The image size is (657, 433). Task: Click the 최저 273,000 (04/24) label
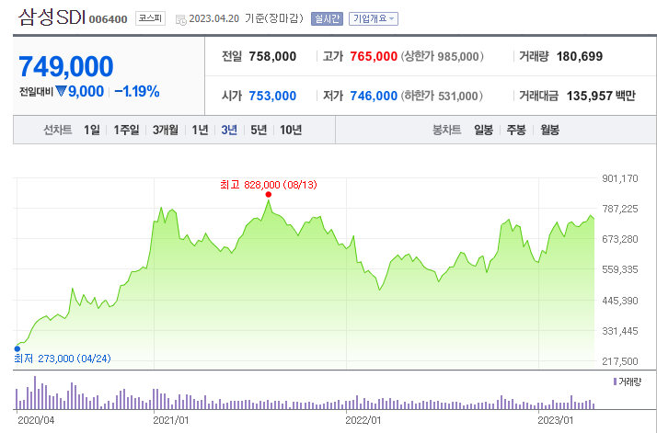coord(63,359)
